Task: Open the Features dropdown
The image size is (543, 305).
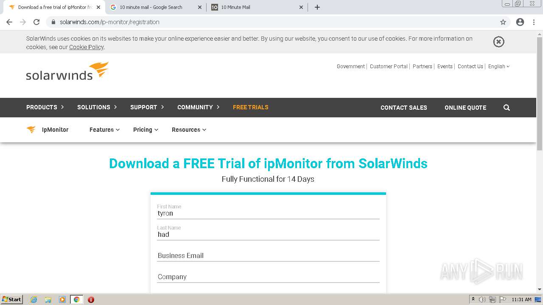Action: coord(104,130)
